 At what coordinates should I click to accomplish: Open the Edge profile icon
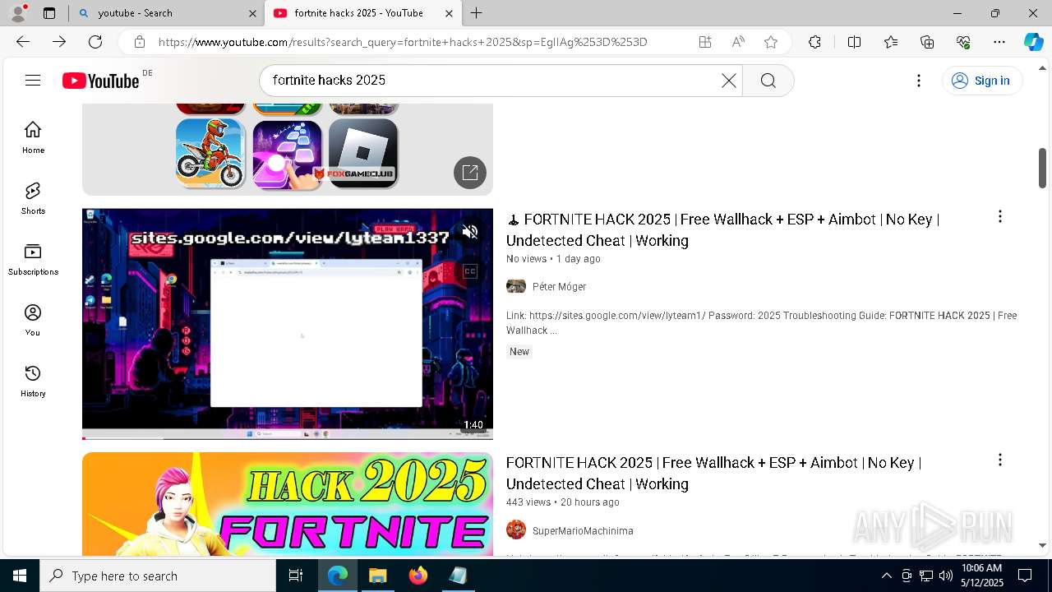pyautogui.click(x=18, y=13)
